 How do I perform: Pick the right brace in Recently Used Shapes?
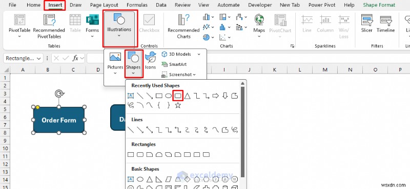pyautogui.click(x=169, y=105)
